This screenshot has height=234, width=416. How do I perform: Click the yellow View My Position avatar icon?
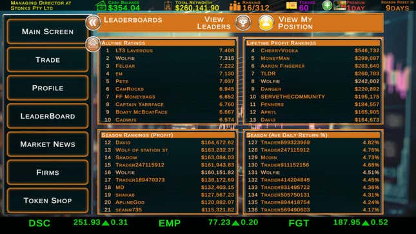point(266,23)
